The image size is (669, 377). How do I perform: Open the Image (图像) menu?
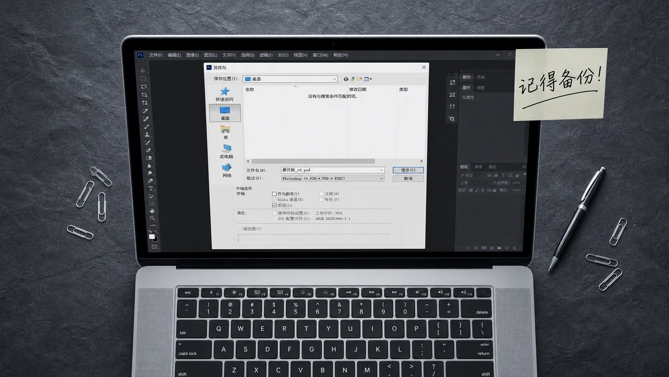pos(192,55)
